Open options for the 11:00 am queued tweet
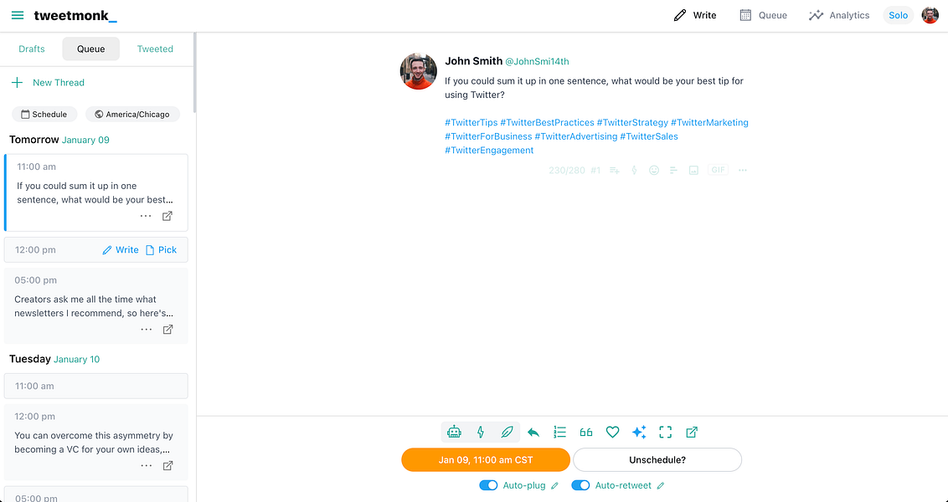 [x=146, y=216]
